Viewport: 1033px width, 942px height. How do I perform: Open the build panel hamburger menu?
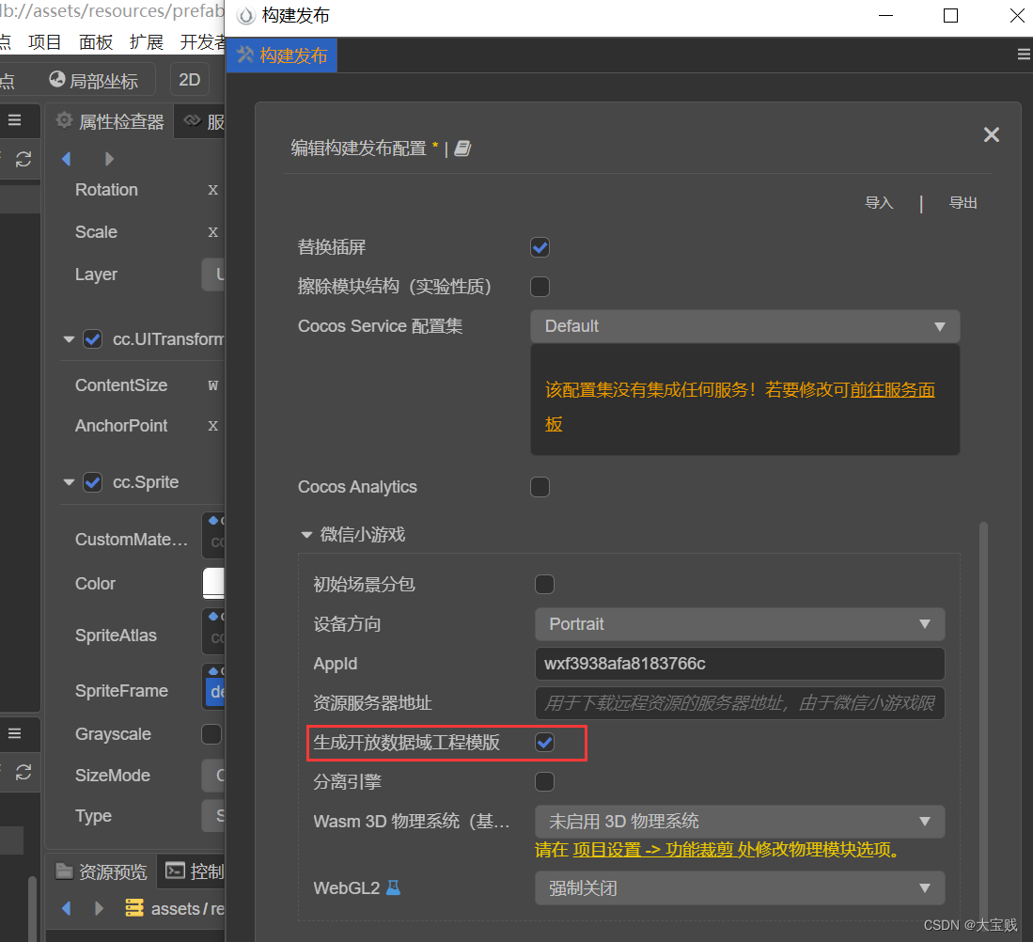[x=1024, y=55]
